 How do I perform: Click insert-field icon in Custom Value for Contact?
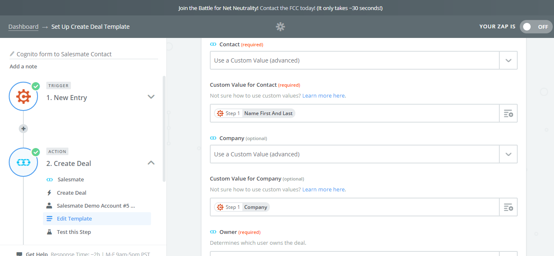(x=508, y=113)
